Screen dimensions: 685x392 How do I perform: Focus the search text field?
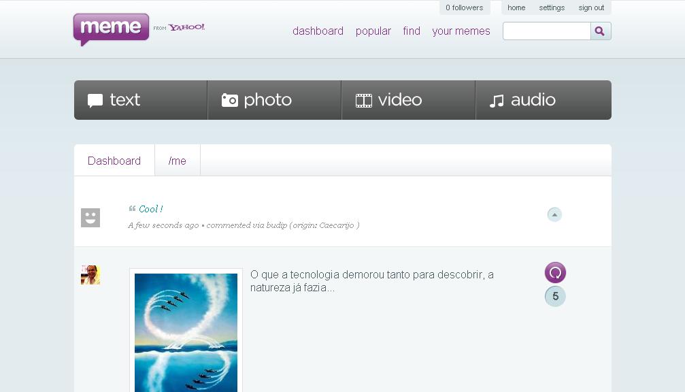point(546,31)
